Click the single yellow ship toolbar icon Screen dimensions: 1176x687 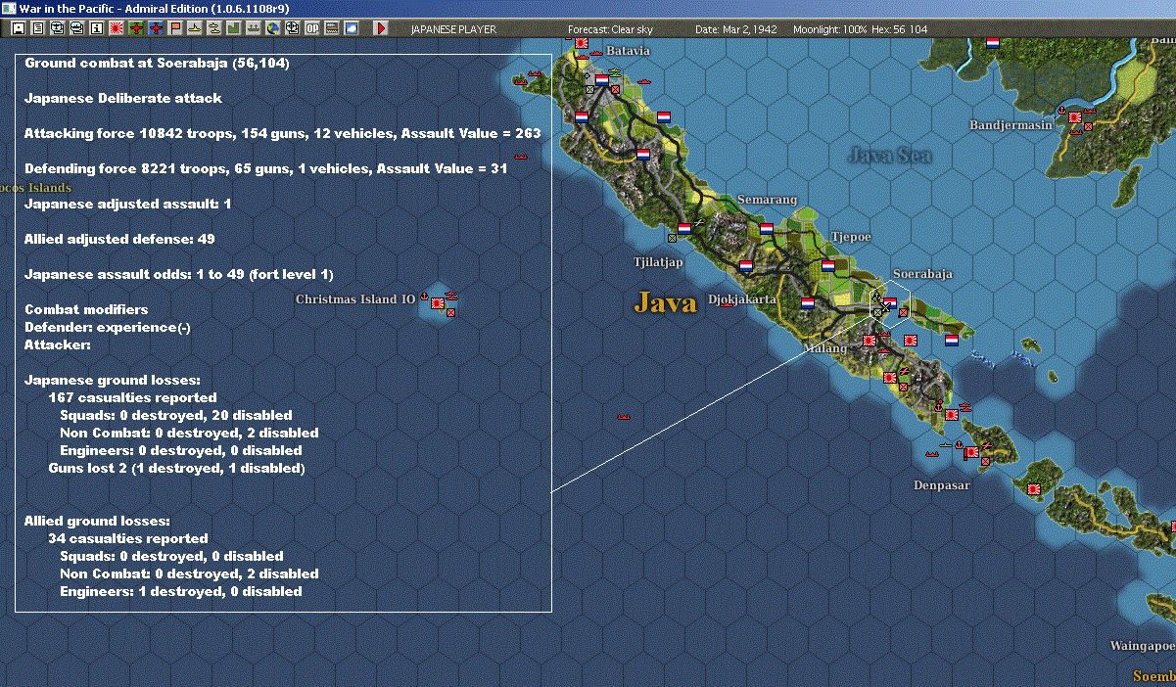(x=194, y=28)
